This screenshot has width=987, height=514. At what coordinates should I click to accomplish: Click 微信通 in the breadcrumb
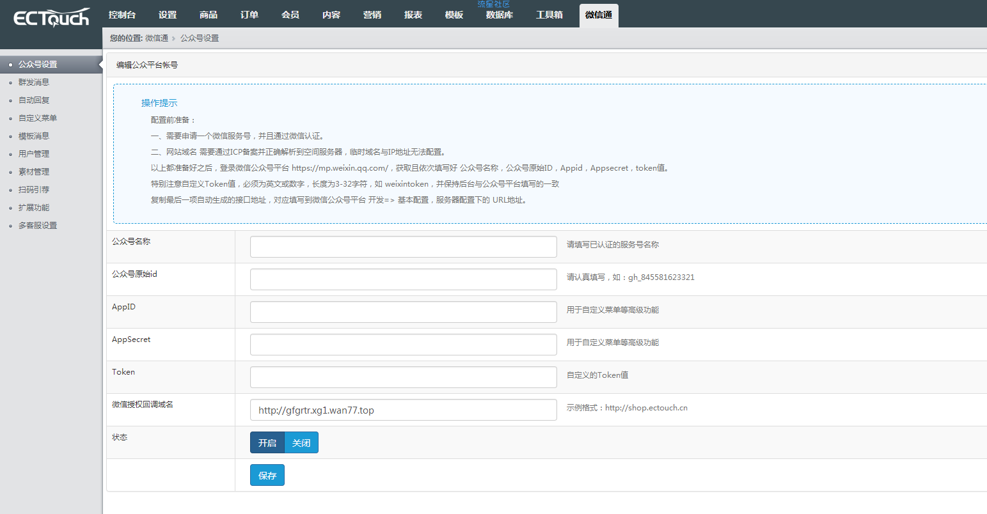pos(157,38)
